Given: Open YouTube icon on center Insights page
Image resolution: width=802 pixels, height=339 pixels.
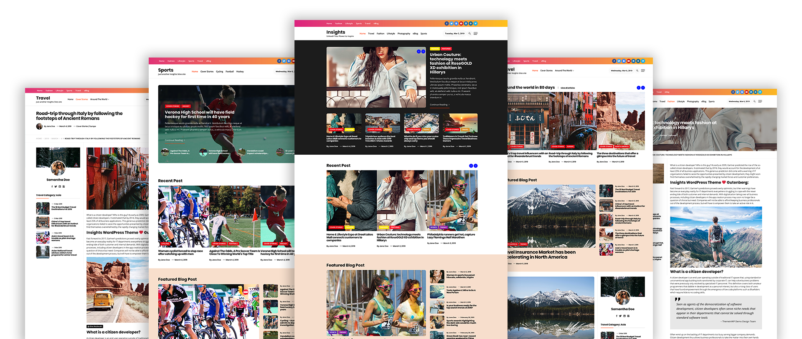Looking at the screenshot, I should tap(461, 23).
